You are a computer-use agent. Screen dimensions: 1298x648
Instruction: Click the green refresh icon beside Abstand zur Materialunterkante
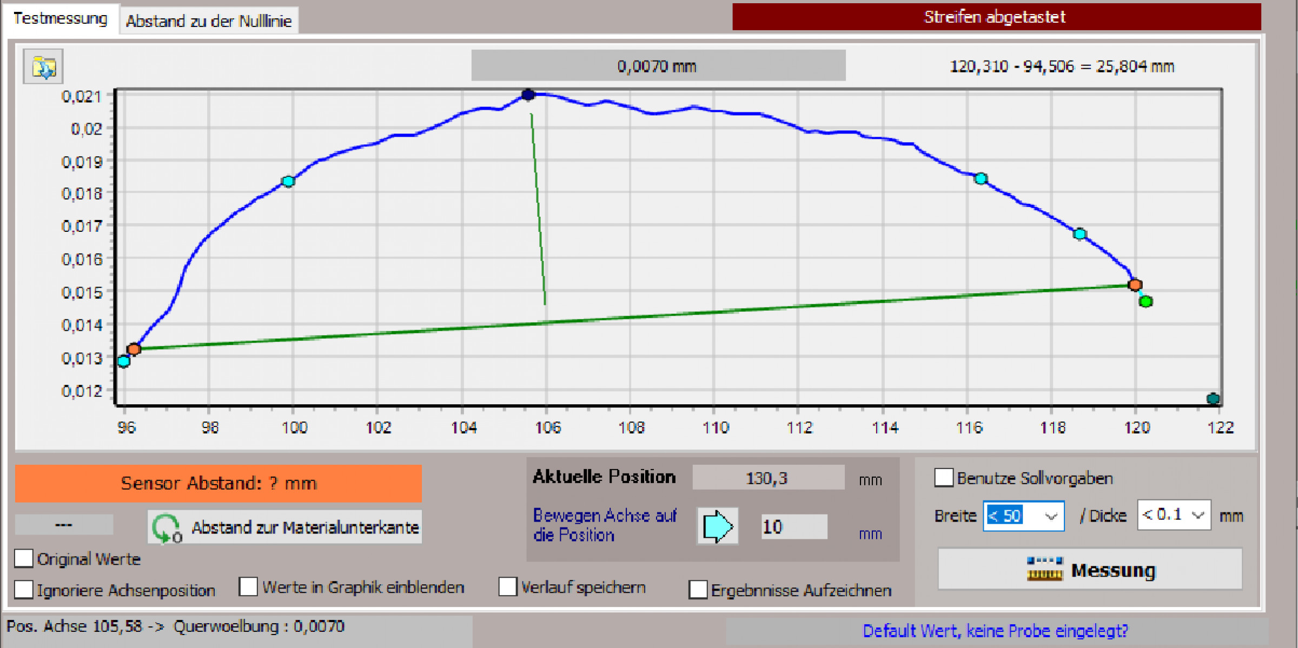(166, 527)
